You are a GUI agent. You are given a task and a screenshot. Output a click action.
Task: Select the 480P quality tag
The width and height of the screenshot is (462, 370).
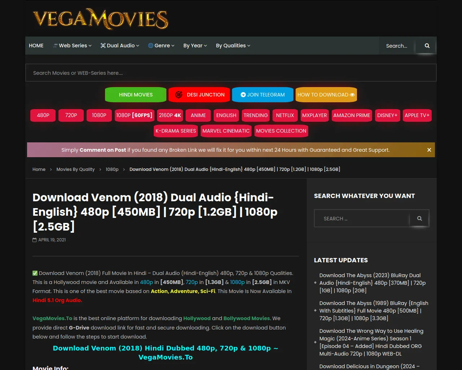click(x=43, y=115)
